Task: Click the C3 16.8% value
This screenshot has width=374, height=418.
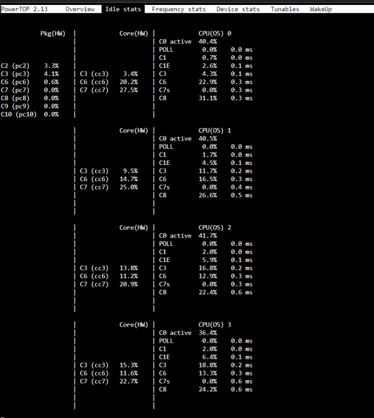Action: (208, 268)
